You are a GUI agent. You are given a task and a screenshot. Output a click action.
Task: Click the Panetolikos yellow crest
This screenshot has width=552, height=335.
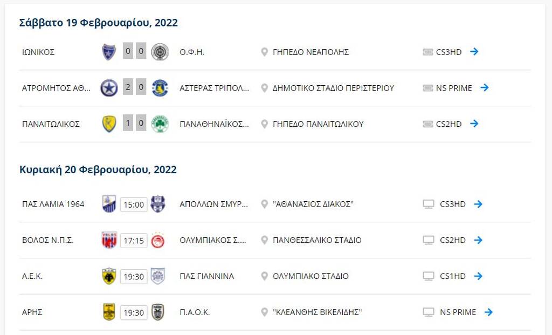click(x=109, y=124)
